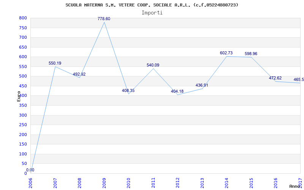Click the 400 y-axis tick label

[x=23, y=96]
